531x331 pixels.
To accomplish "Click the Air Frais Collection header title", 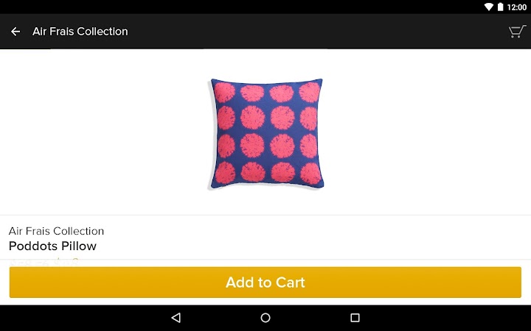I will click(x=80, y=32).
